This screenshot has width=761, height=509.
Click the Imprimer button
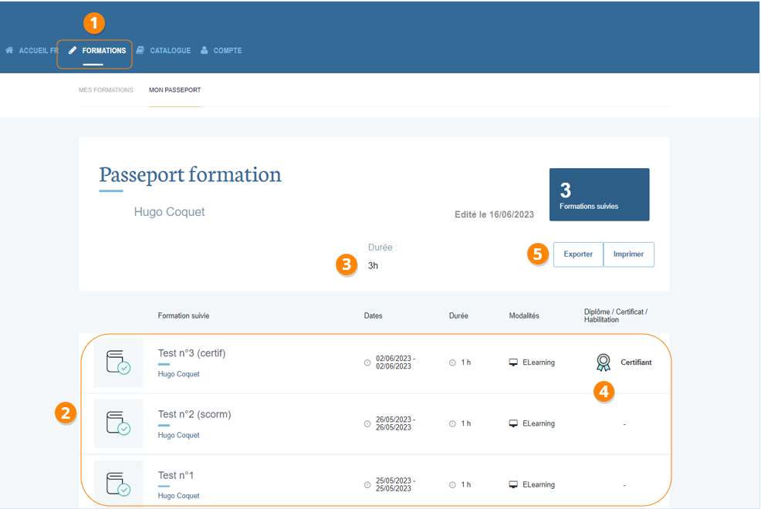click(628, 254)
